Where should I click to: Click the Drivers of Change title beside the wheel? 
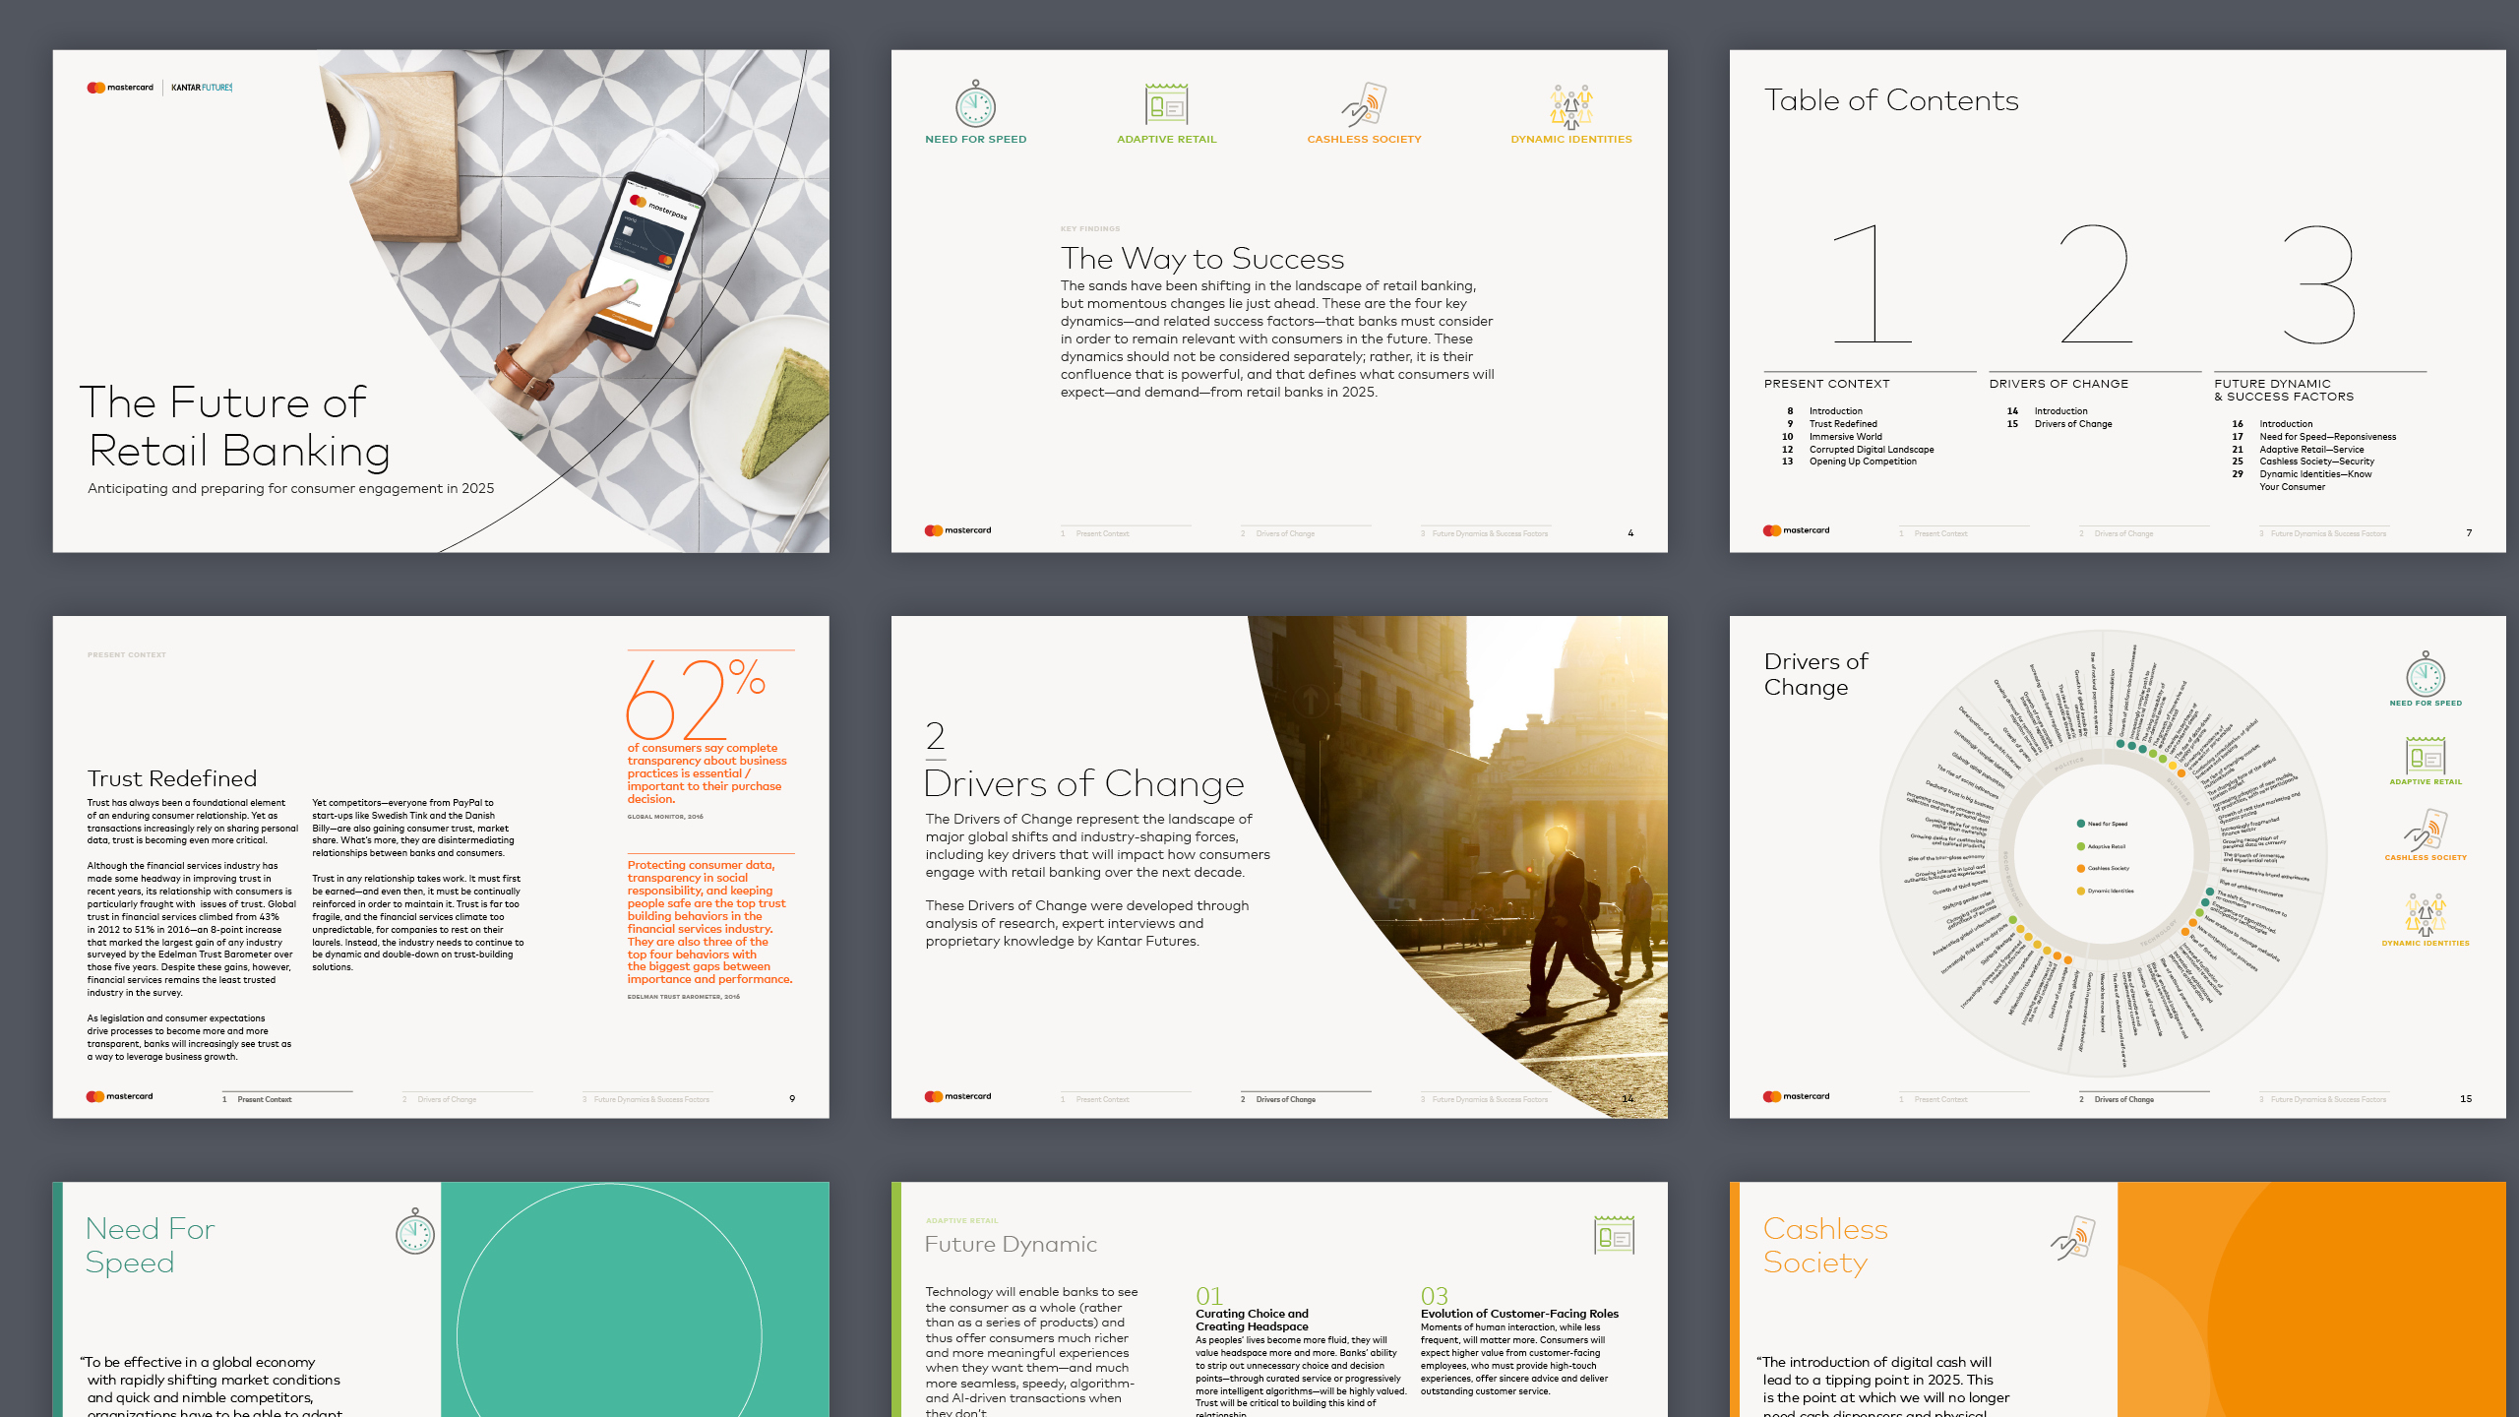pyautogui.click(x=1815, y=674)
